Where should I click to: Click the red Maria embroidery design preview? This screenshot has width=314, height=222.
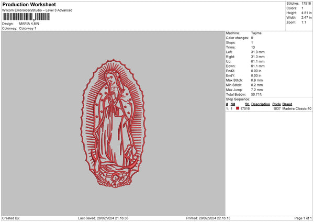[113, 123]
